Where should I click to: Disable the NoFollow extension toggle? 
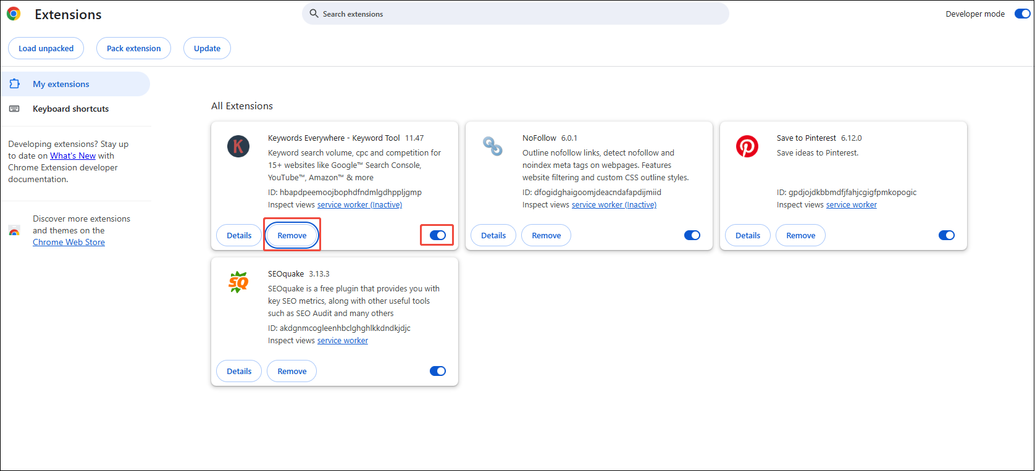[x=692, y=235]
